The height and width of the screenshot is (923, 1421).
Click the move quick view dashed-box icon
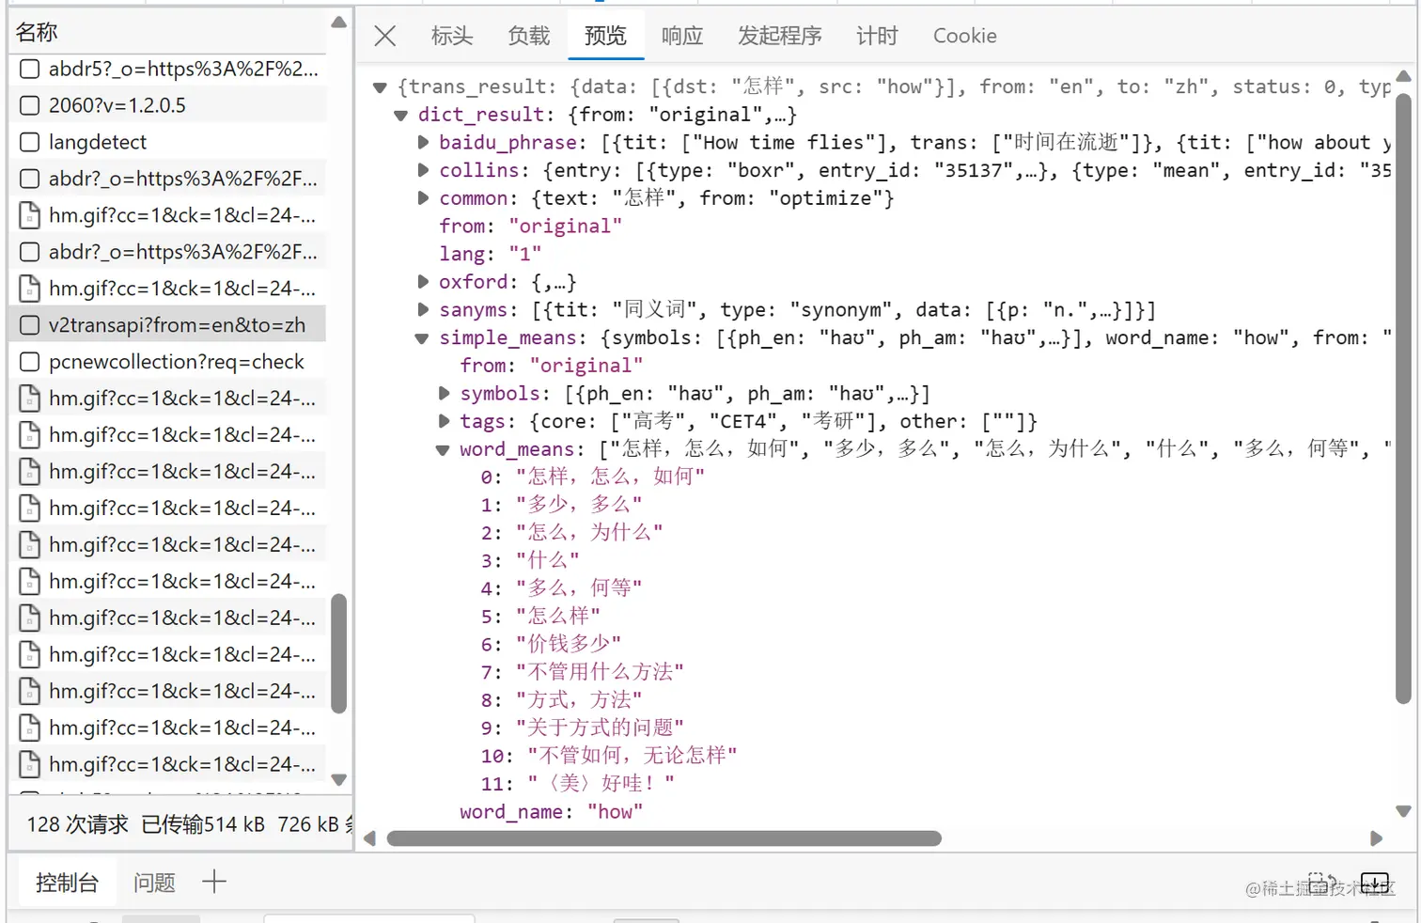(x=1321, y=883)
